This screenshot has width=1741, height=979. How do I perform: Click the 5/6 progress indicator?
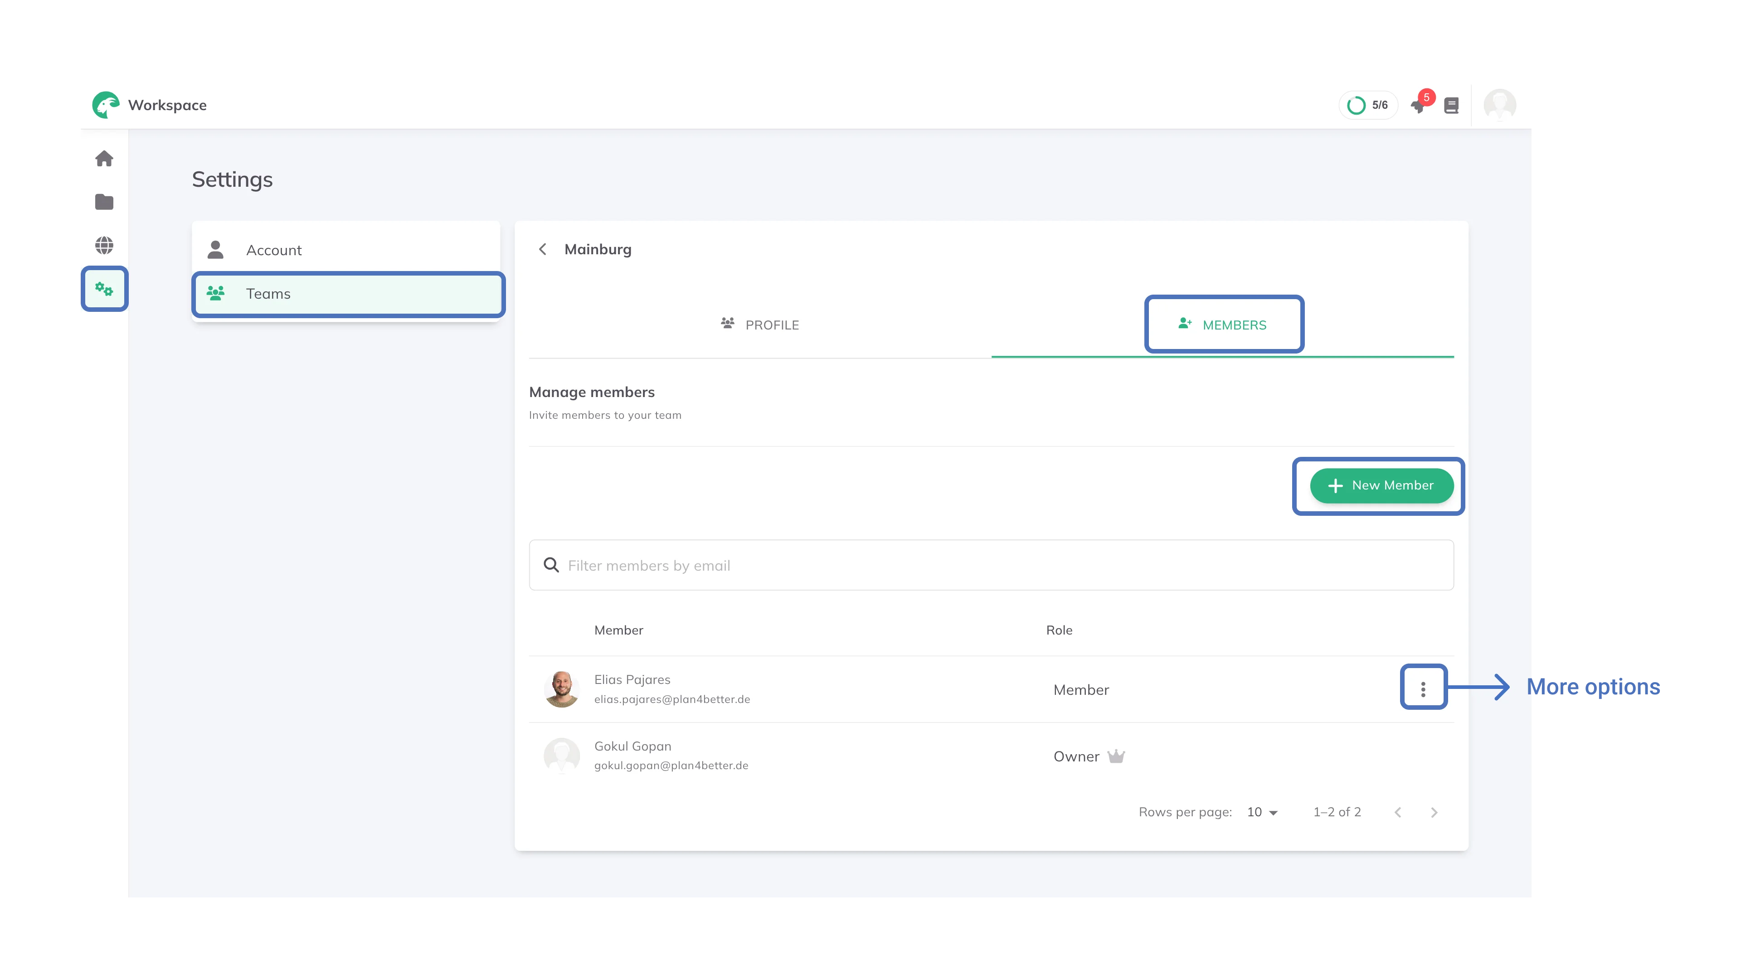tap(1368, 106)
